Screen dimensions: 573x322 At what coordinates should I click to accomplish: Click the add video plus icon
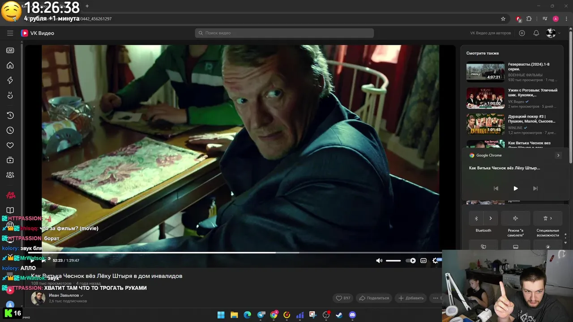(522, 33)
